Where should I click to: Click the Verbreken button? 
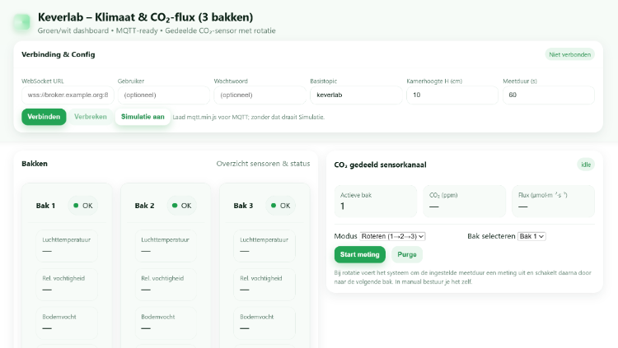pos(91,117)
